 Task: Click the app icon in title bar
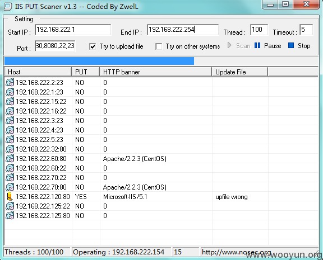point(8,6)
